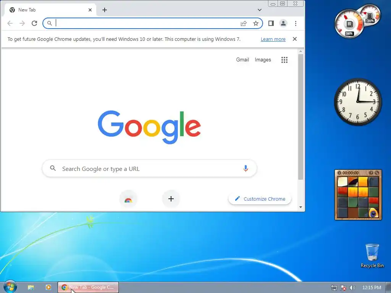
Task: Click the Action Center flag tray icon
Action: [x=343, y=288]
